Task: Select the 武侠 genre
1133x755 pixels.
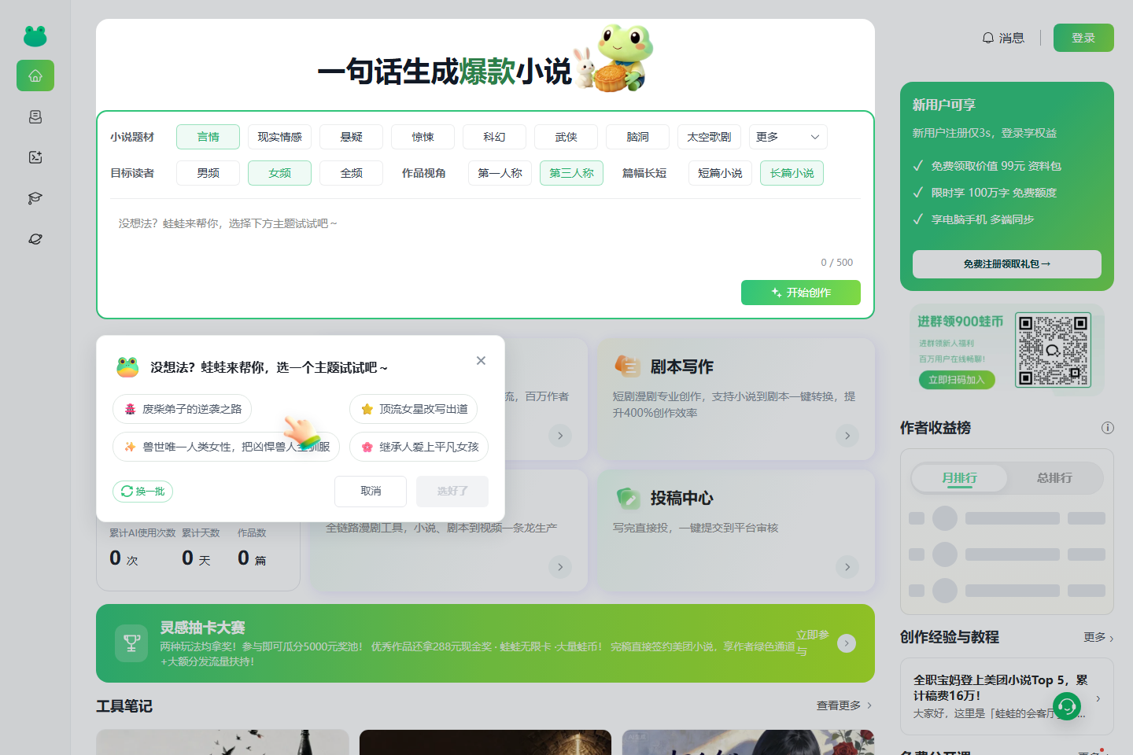Action: [x=566, y=137]
